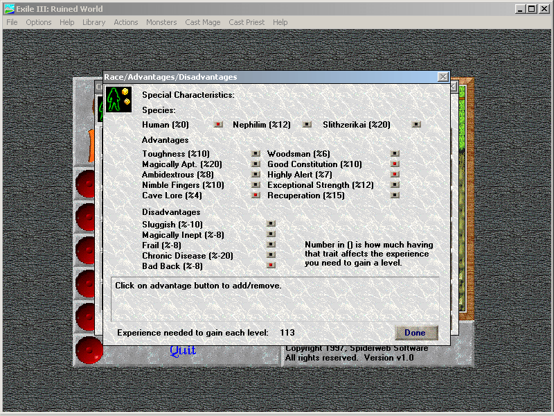Toggle the Chronic Disease disadvantage

click(x=271, y=254)
